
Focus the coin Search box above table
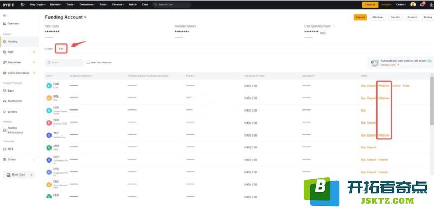(64, 62)
